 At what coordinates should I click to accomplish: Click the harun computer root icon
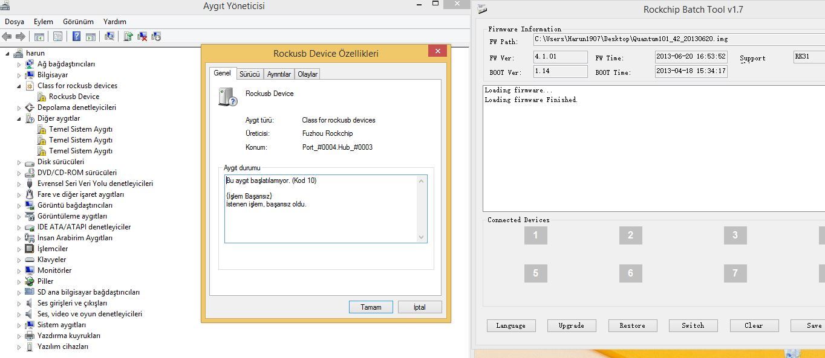pyautogui.click(x=18, y=53)
